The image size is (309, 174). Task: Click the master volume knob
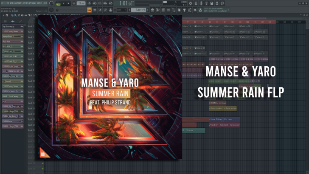pos(51,3)
